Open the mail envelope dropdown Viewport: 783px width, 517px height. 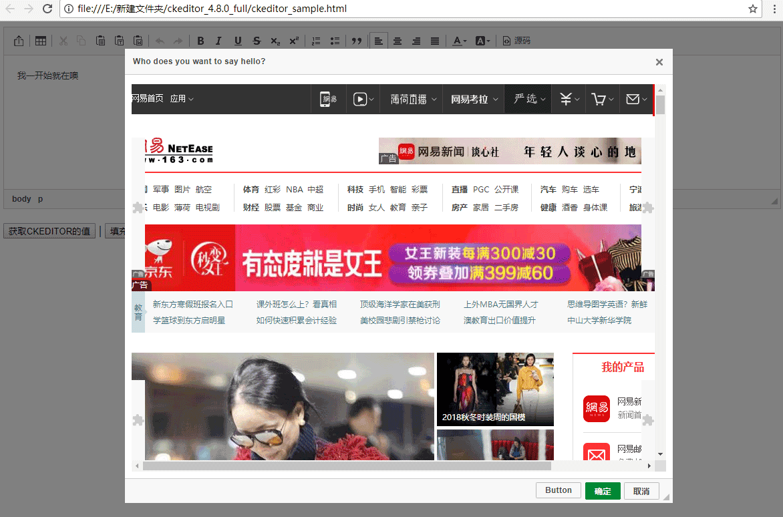pyautogui.click(x=636, y=100)
